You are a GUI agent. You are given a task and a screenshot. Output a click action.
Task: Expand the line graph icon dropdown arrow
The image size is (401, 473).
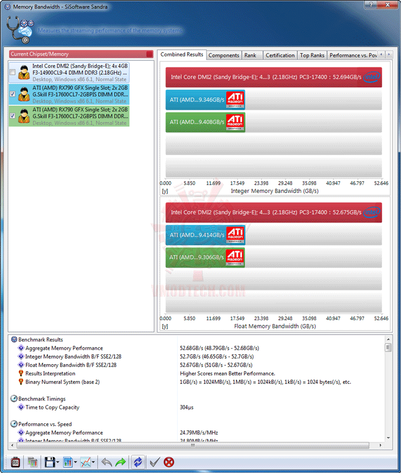coord(94,462)
